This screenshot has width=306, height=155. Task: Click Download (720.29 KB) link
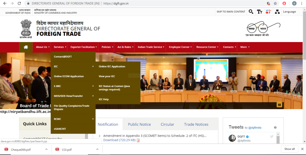pos(120,140)
